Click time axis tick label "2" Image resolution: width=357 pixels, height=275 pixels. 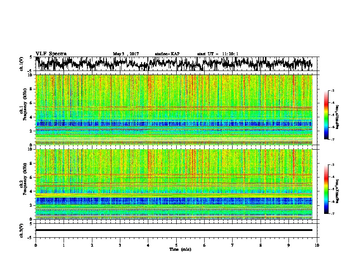point(92,245)
